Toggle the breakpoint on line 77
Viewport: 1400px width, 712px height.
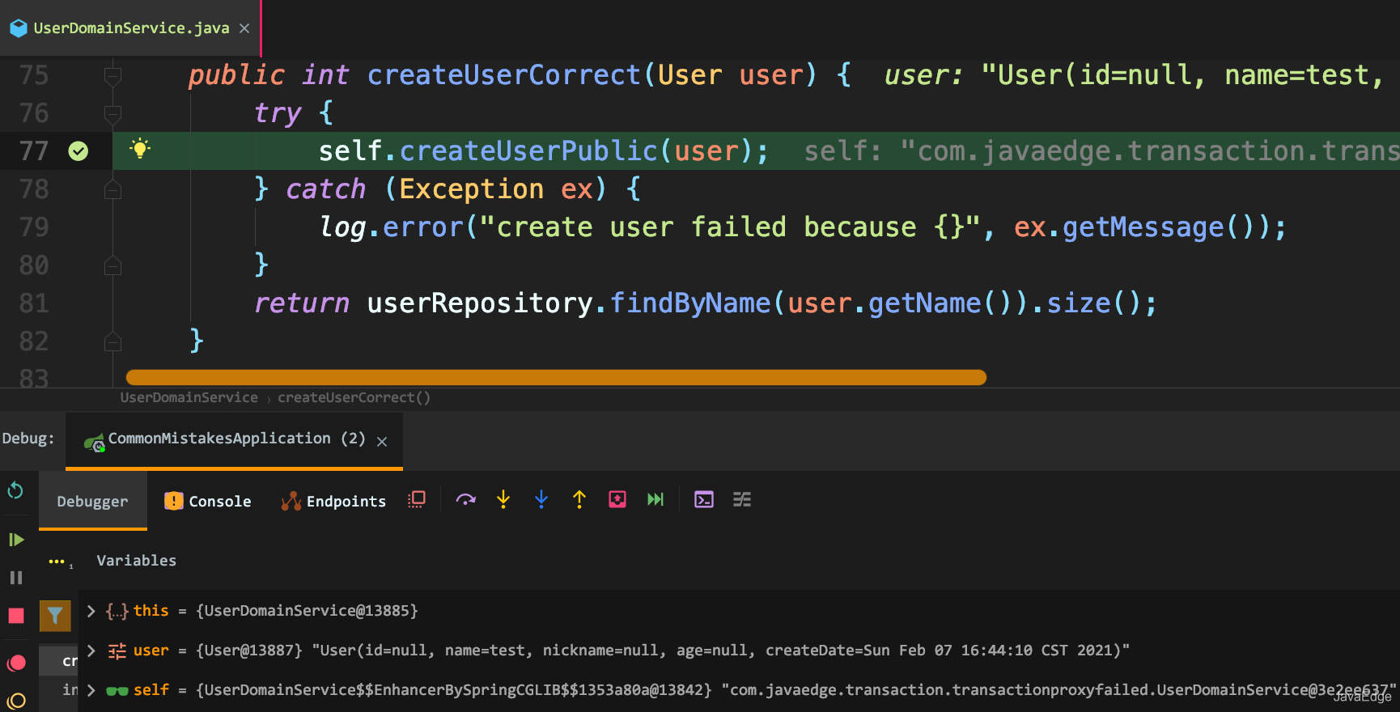tap(78, 151)
